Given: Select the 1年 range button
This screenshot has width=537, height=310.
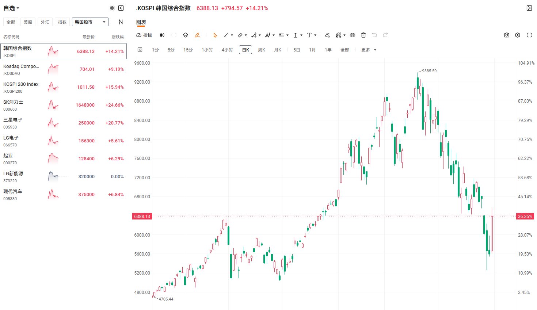Looking at the screenshot, I should [x=328, y=50].
